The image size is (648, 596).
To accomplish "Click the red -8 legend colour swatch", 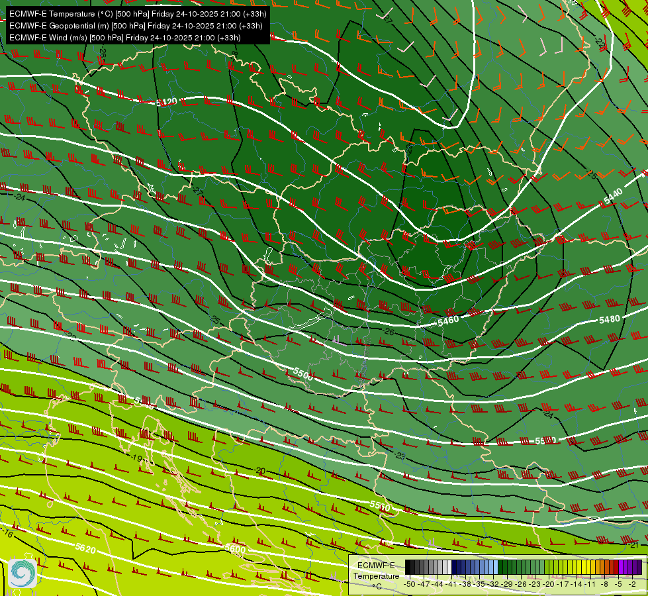I will [x=607, y=567].
